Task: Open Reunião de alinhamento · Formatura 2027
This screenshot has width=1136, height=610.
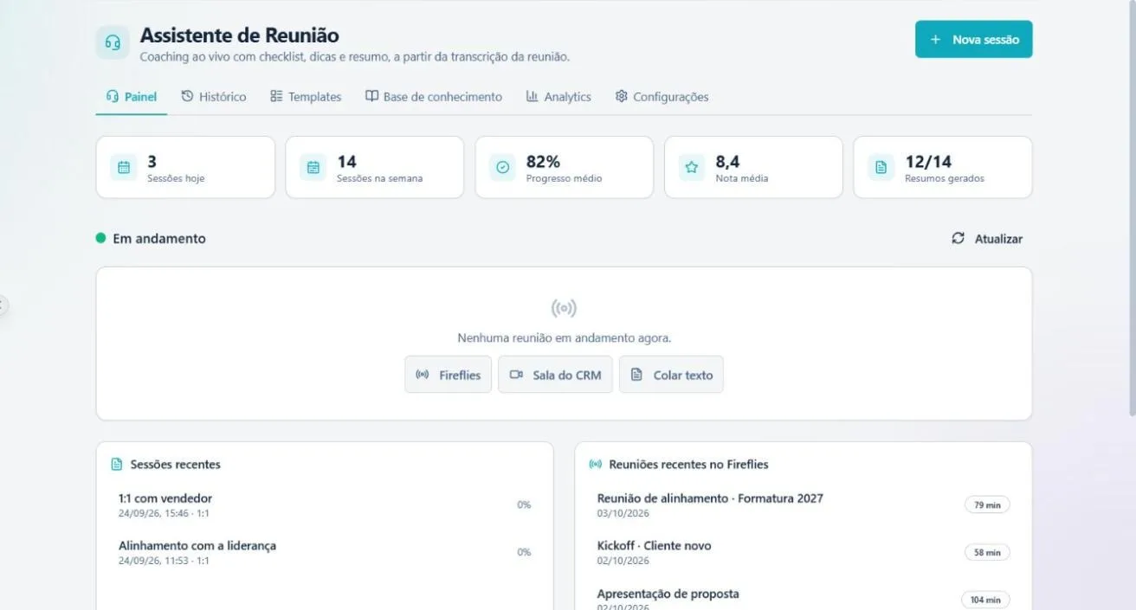Action: pyautogui.click(x=804, y=505)
